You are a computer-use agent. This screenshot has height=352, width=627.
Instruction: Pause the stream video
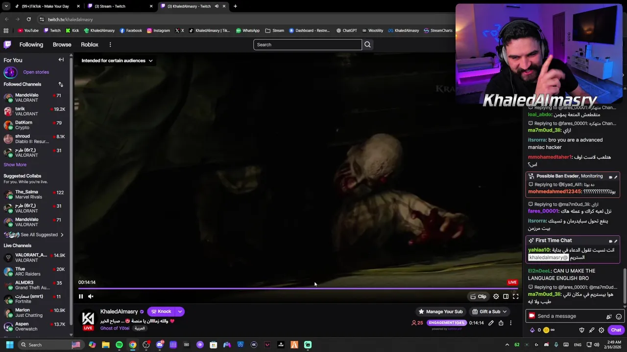point(81,296)
